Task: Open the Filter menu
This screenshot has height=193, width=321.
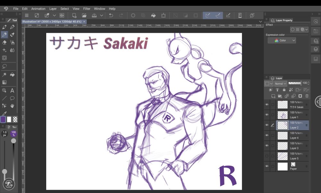Action: tap(87, 9)
